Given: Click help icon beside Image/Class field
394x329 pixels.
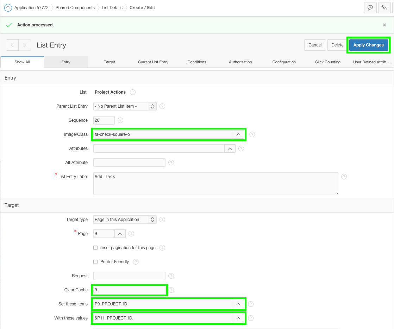Looking at the screenshot, I should (x=252, y=134).
